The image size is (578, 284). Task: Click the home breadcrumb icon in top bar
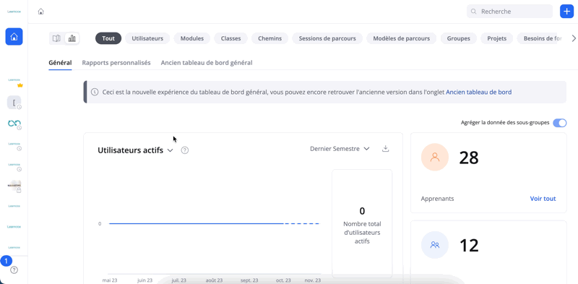tap(41, 12)
